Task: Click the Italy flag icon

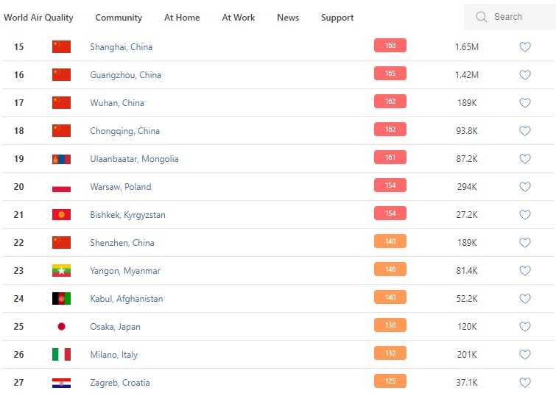Action: point(61,355)
